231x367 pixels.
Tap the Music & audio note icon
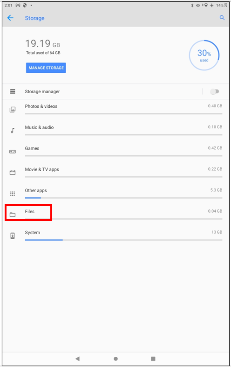coord(13,131)
